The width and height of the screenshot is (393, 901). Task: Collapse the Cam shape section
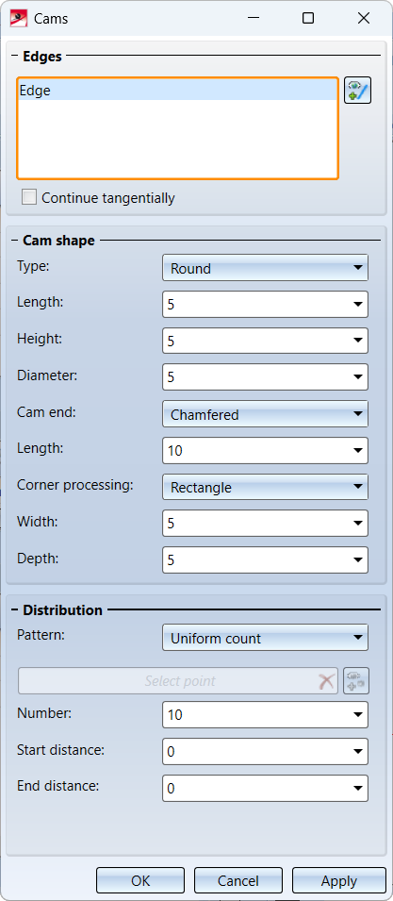click(x=14, y=241)
